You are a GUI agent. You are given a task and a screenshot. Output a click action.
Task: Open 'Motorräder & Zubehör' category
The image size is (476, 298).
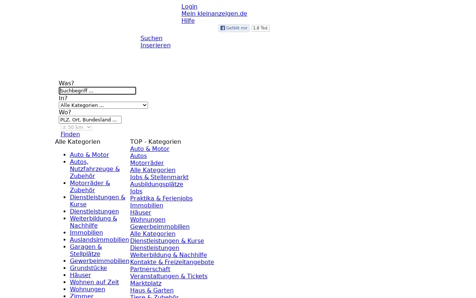coord(90,187)
